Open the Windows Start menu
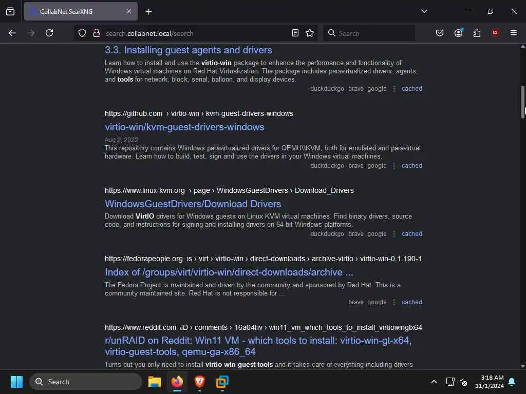The image size is (526, 394). [16, 382]
